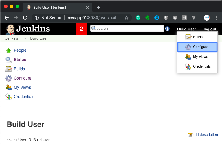Click the Evernote elephant extension icon
222x146 pixels.
[147, 18]
